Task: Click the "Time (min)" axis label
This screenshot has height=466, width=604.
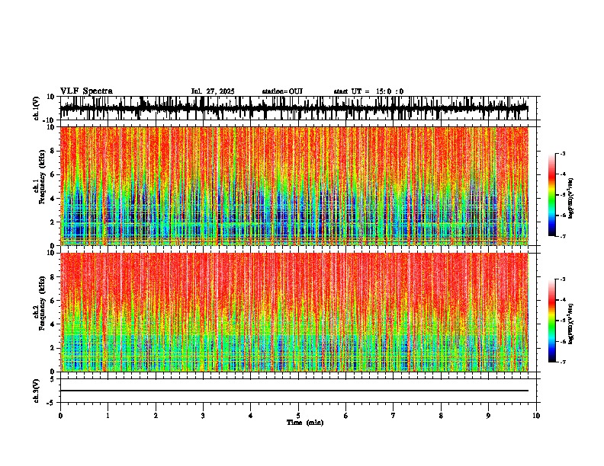Action: [x=305, y=423]
